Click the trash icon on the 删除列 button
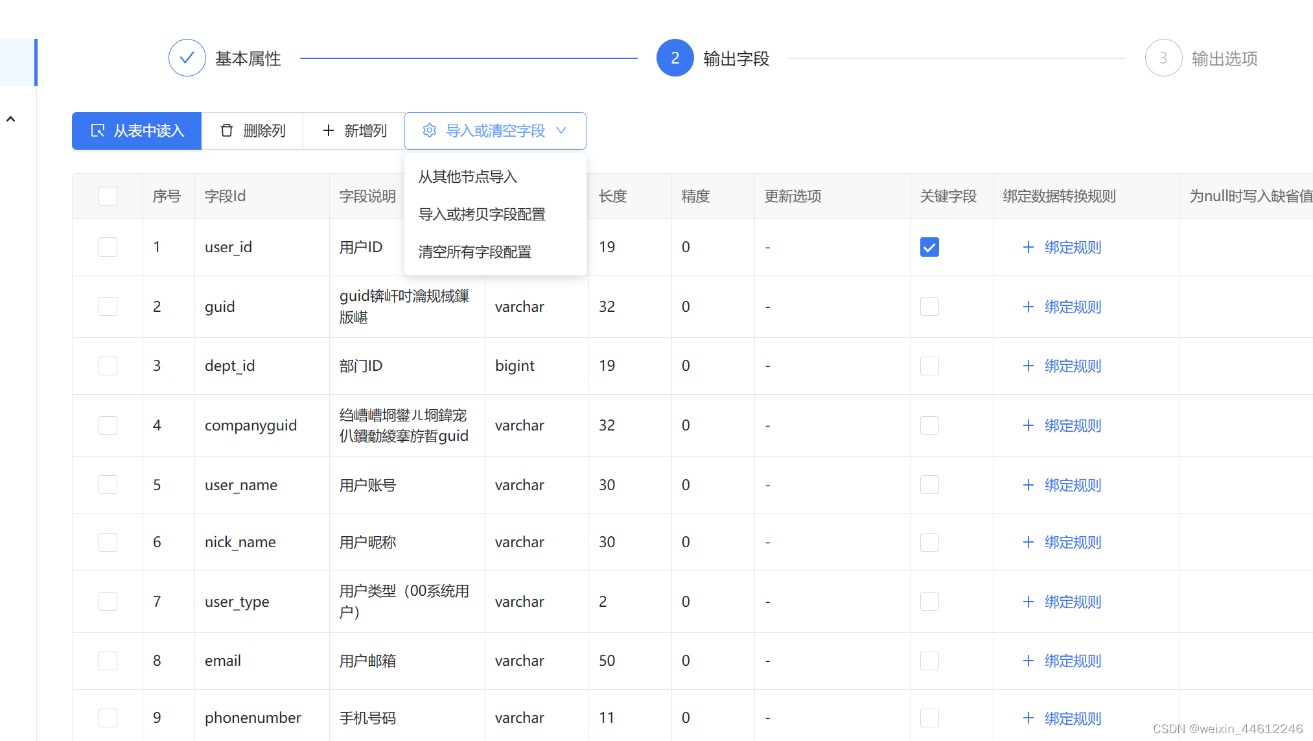This screenshot has height=741, width=1313. pyautogui.click(x=227, y=131)
